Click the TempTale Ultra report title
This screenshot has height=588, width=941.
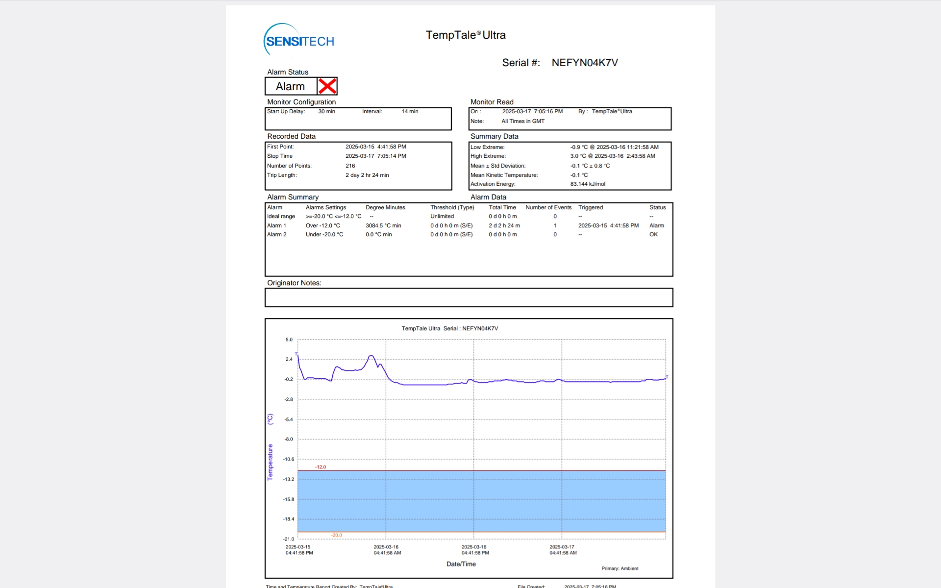(466, 35)
